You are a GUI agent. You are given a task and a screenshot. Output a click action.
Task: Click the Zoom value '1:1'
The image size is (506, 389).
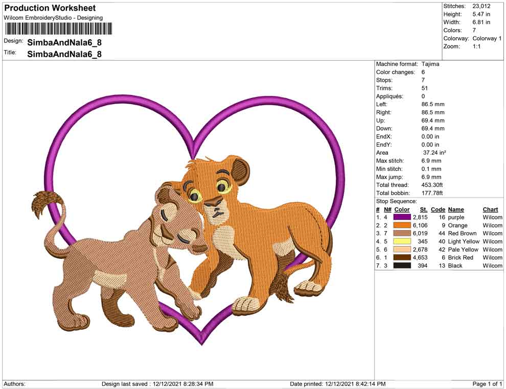coord(477,46)
